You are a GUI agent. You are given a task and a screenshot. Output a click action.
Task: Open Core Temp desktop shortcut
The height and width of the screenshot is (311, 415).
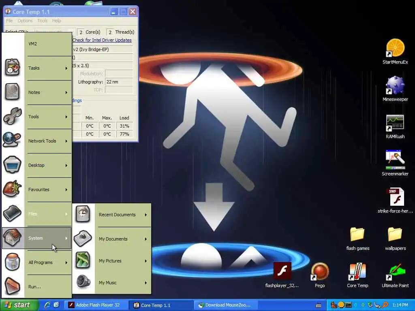[x=357, y=275]
